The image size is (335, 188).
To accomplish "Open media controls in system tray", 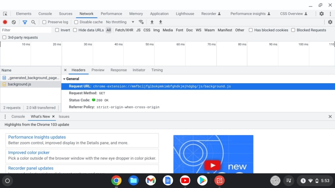I will [x=289, y=181].
